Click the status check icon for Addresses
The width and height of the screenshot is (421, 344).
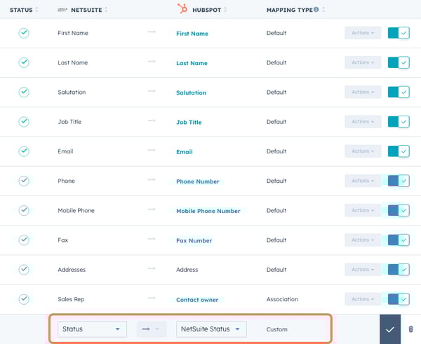(24, 270)
